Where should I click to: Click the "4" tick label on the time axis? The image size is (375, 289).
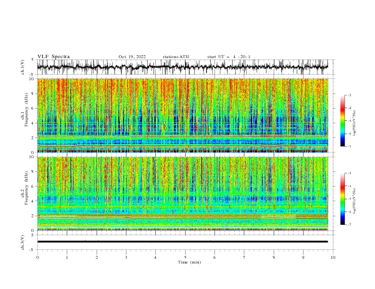pyautogui.click(x=155, y=257)
